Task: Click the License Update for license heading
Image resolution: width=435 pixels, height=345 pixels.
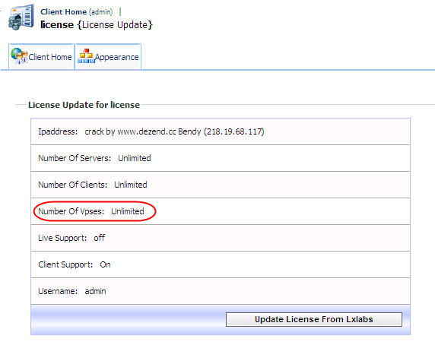Action: click(x=84, y=105)
